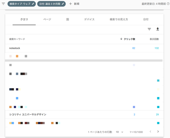
Task: Sort by the 表示回数 column header
Action: point(154,39)
